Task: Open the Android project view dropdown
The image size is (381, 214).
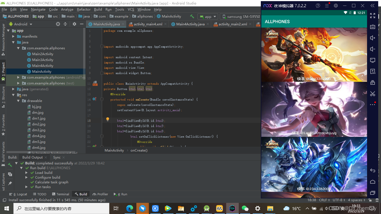Action: [21, 24]
